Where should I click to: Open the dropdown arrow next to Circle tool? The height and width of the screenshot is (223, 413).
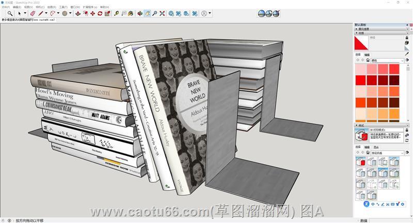click(x=70, y=13)
